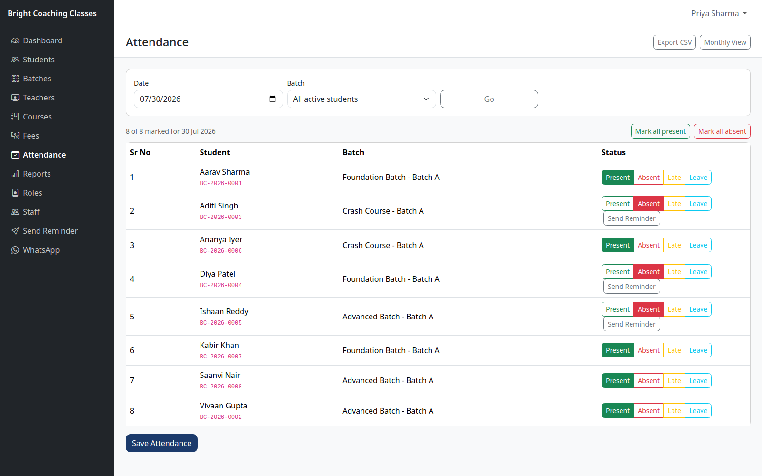Mark Aarav Sharma as Absent
This screenshot has width=762, height=476.
649,178
